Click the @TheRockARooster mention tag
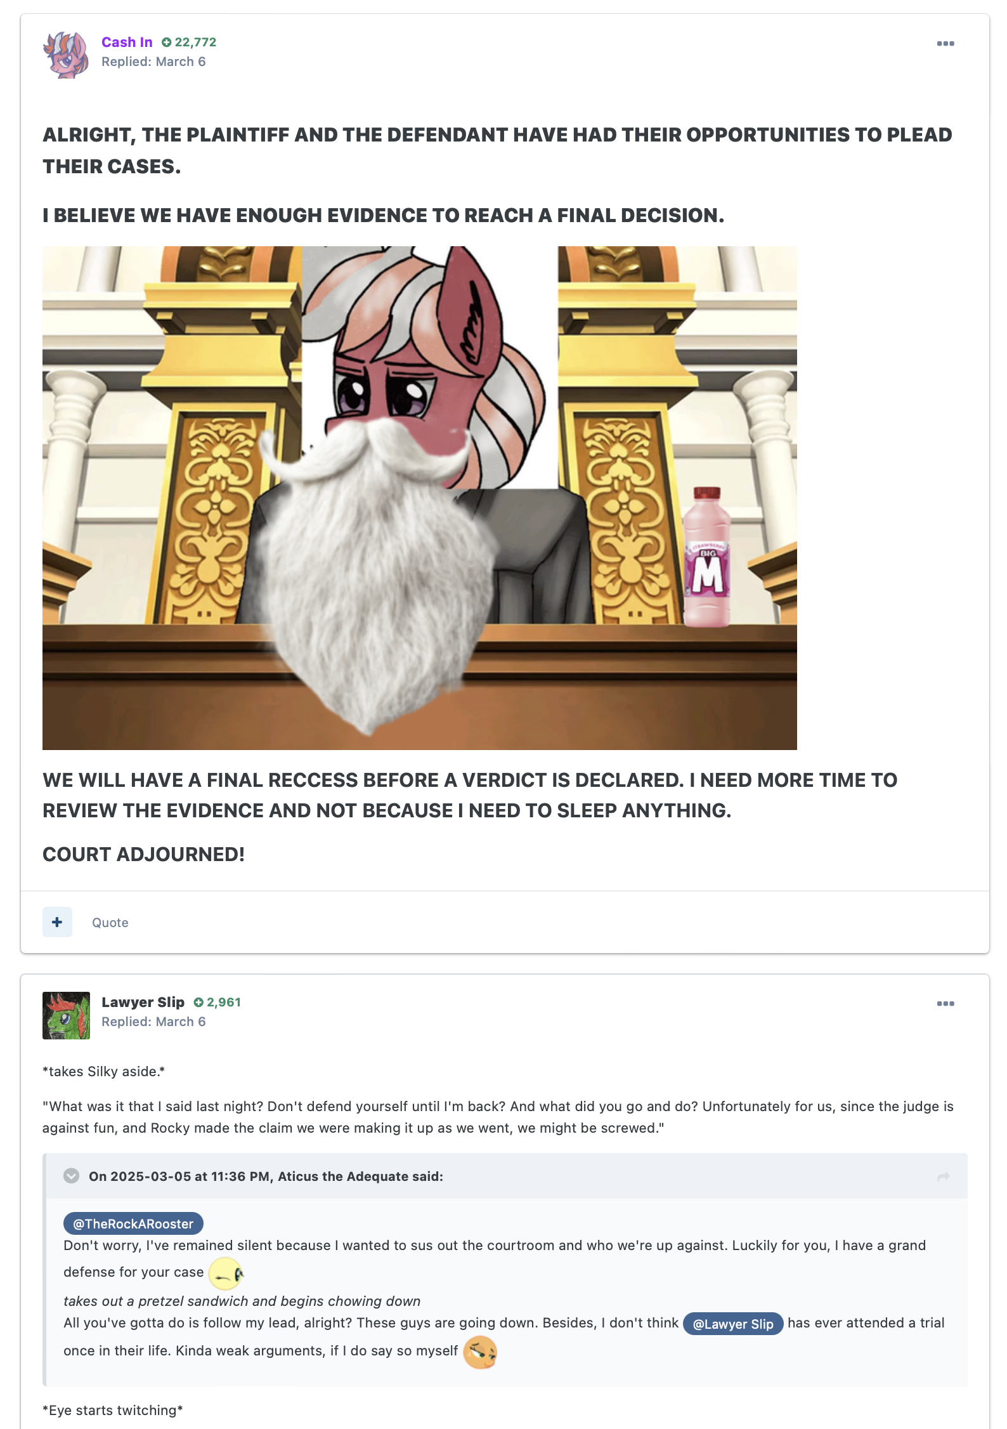Screen dimensions: 1007x1429 pos(133,1223)
